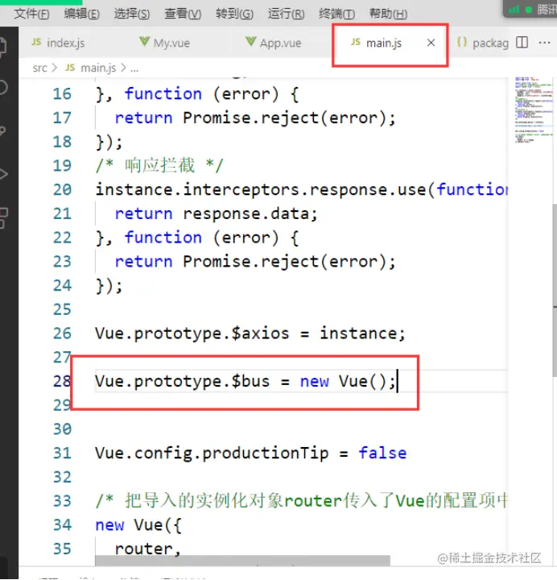Click line number 26 in gutter
Image resolution: width=557 pixels, height=580 pixels.
(62, 333)
